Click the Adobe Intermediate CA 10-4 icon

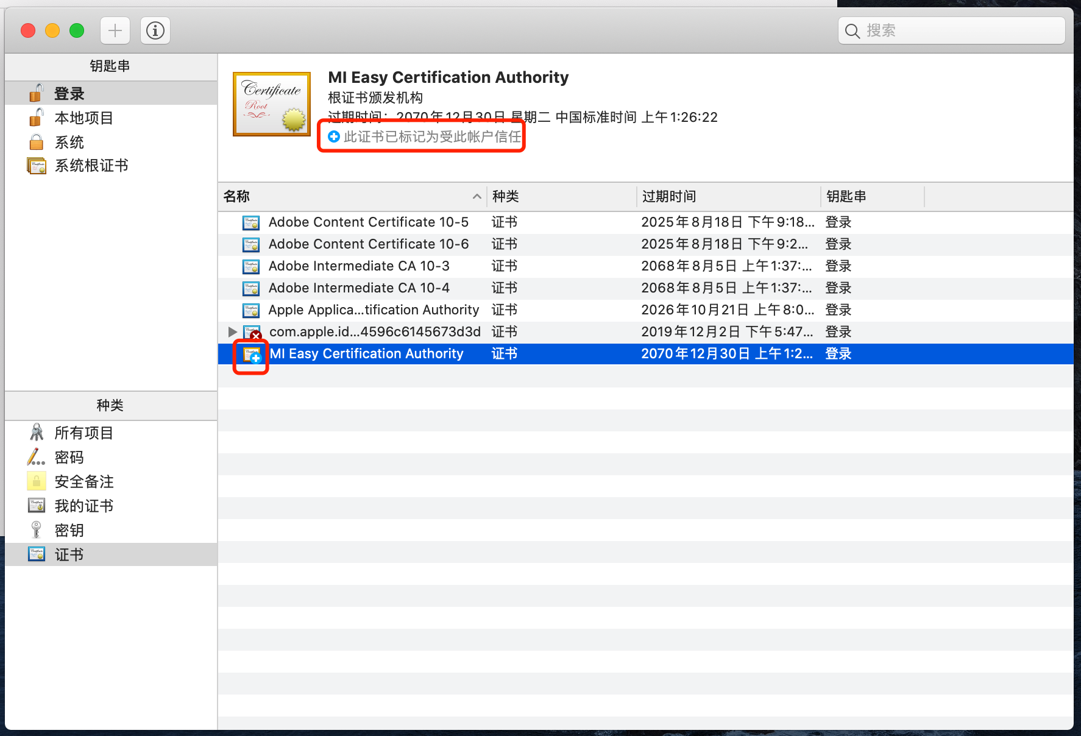pyautogui.click(x=251, y=288)
